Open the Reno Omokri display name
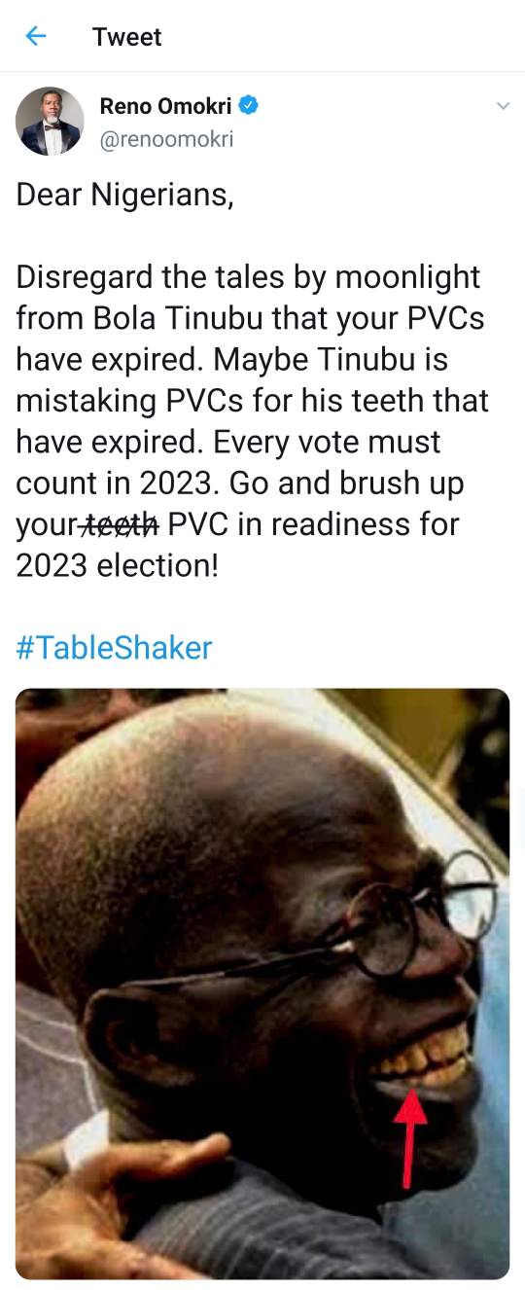 click(165, 107)
